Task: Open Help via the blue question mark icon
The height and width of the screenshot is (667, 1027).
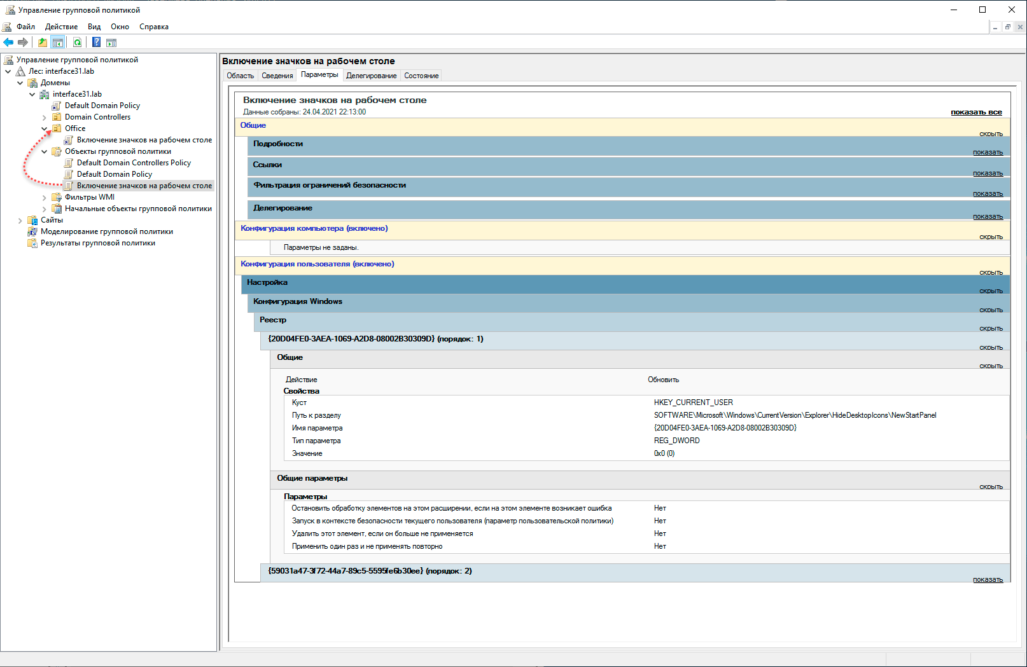Action: tap(96, 43)
